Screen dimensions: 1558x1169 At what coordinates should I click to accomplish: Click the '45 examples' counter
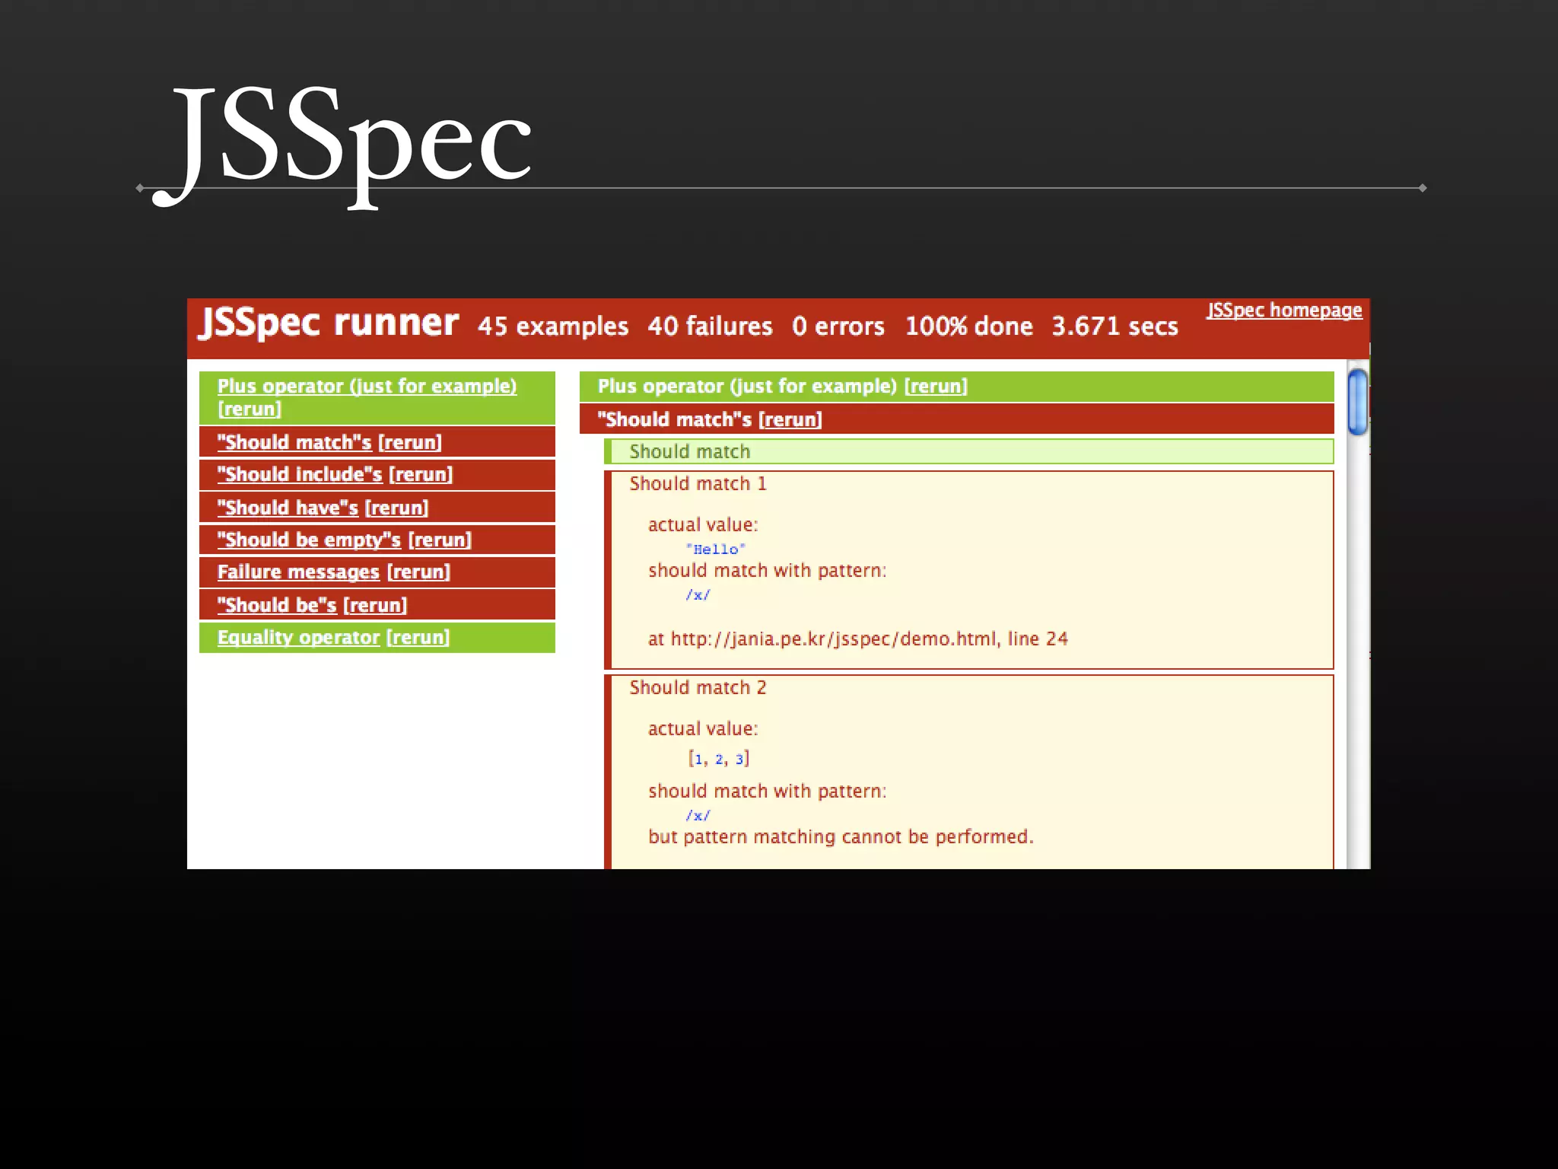553,326
